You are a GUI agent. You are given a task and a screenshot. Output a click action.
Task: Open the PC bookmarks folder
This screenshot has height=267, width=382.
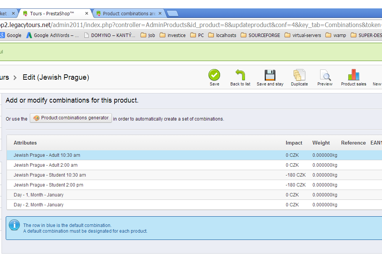point(197,35)
